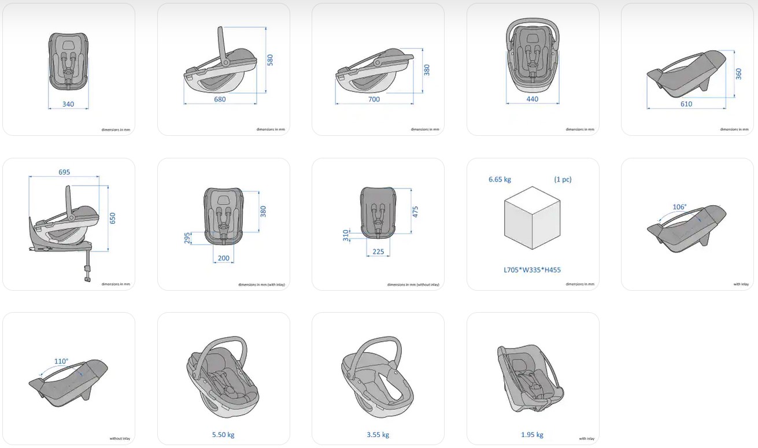Open the 6.65 kg packaging box diagram

coord(533,224)
